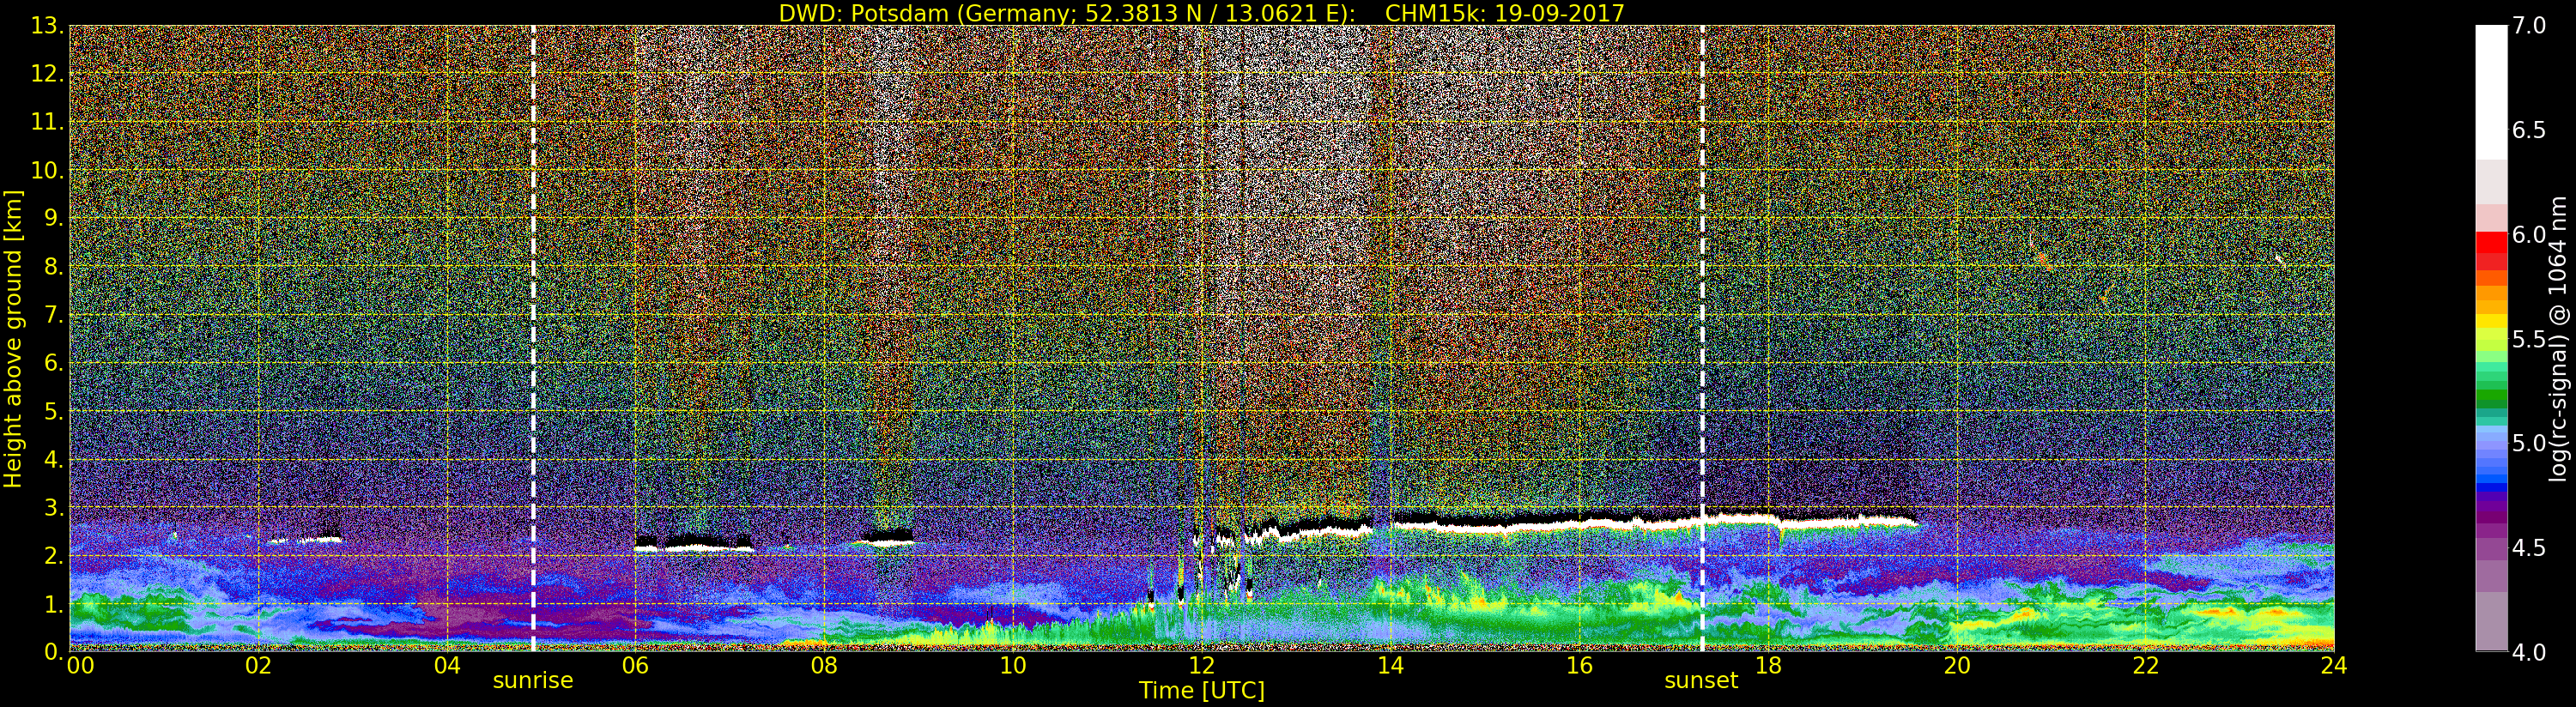Click the time-axis tick label "06"

click(x=636, y=665)
